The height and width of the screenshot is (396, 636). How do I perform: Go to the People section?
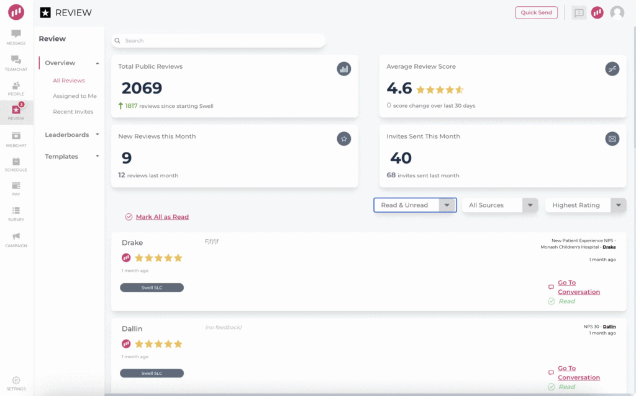(x=16, y=88)
